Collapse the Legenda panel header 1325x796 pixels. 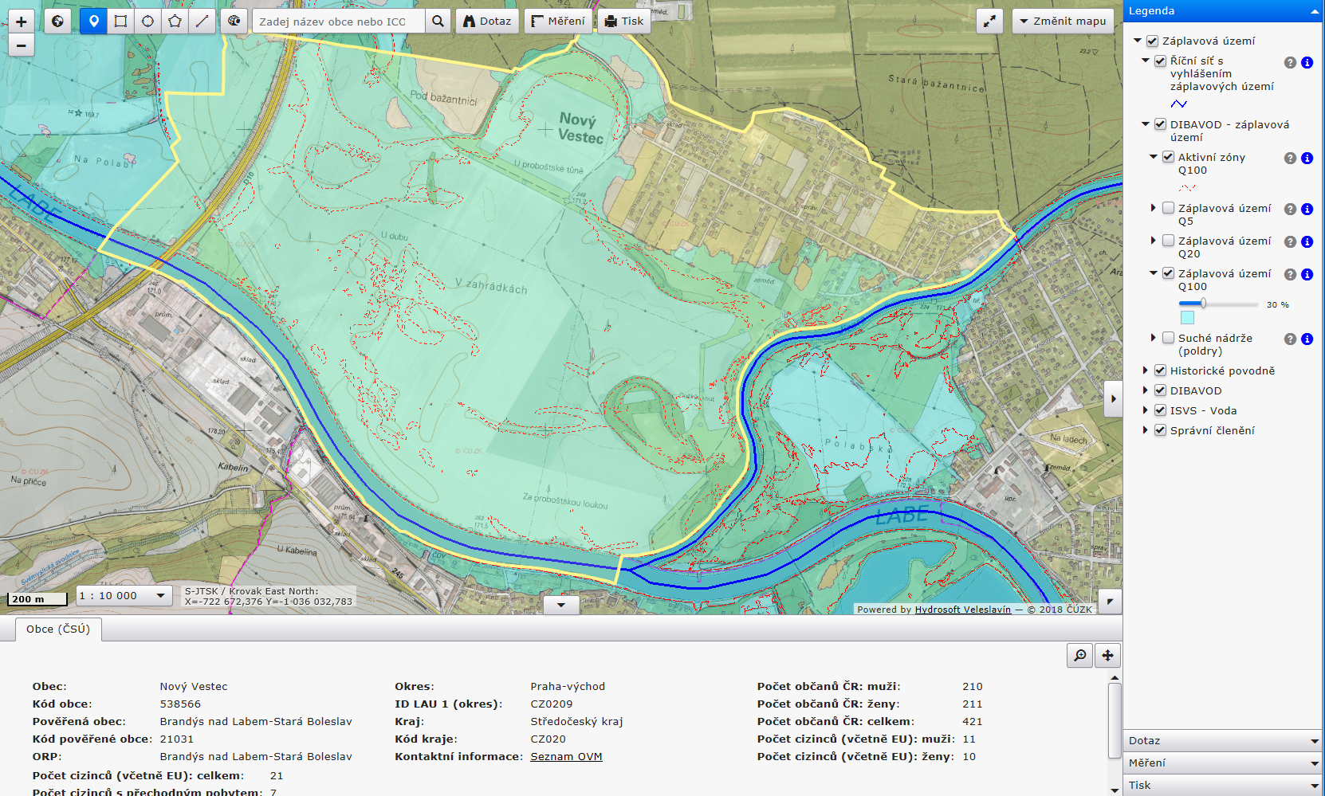pos(1223,11)
